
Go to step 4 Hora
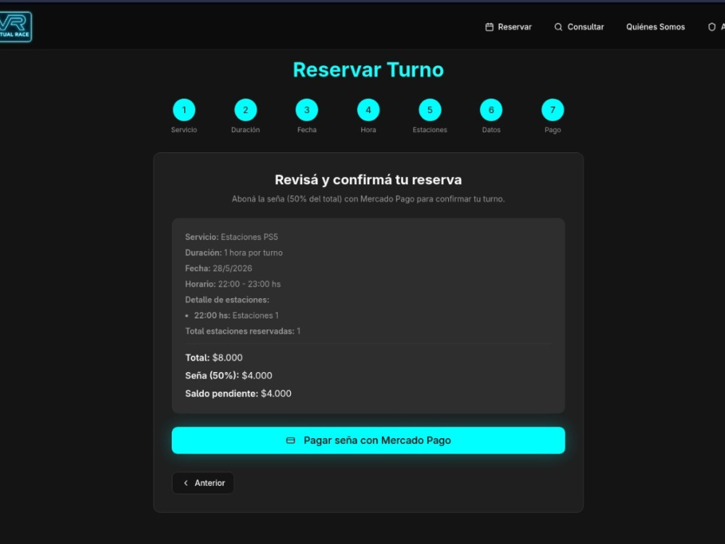[368, 110]
